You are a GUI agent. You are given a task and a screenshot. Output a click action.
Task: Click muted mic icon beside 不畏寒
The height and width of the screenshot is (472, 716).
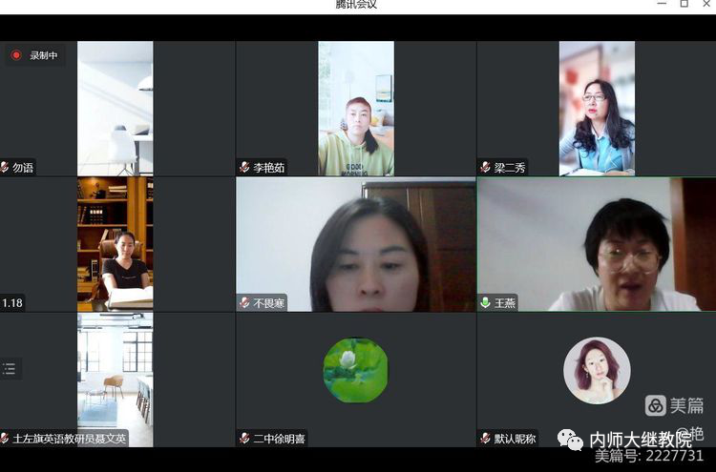[244, 303]
